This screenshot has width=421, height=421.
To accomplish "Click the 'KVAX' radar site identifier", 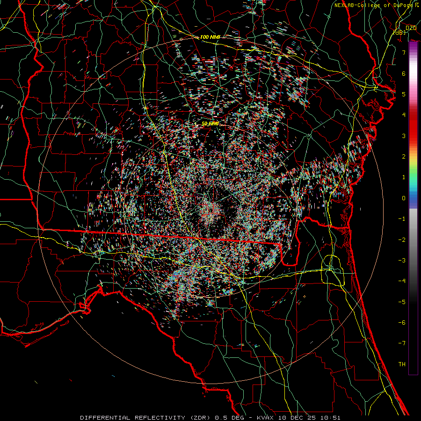I will pyautogui.click(x=266, y=418).
